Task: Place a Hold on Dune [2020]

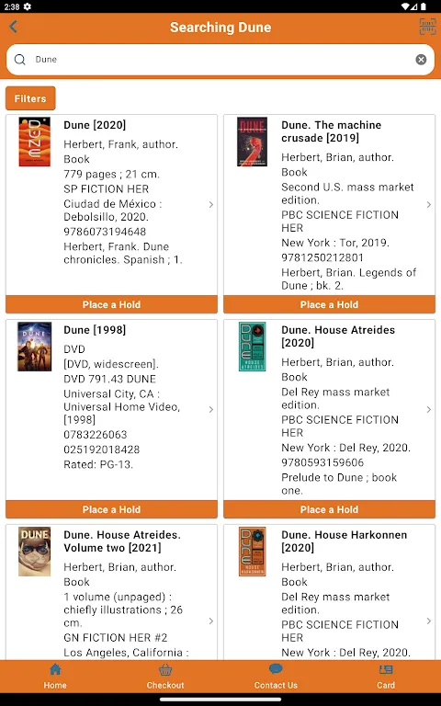Action: click(x=111, y=304)
